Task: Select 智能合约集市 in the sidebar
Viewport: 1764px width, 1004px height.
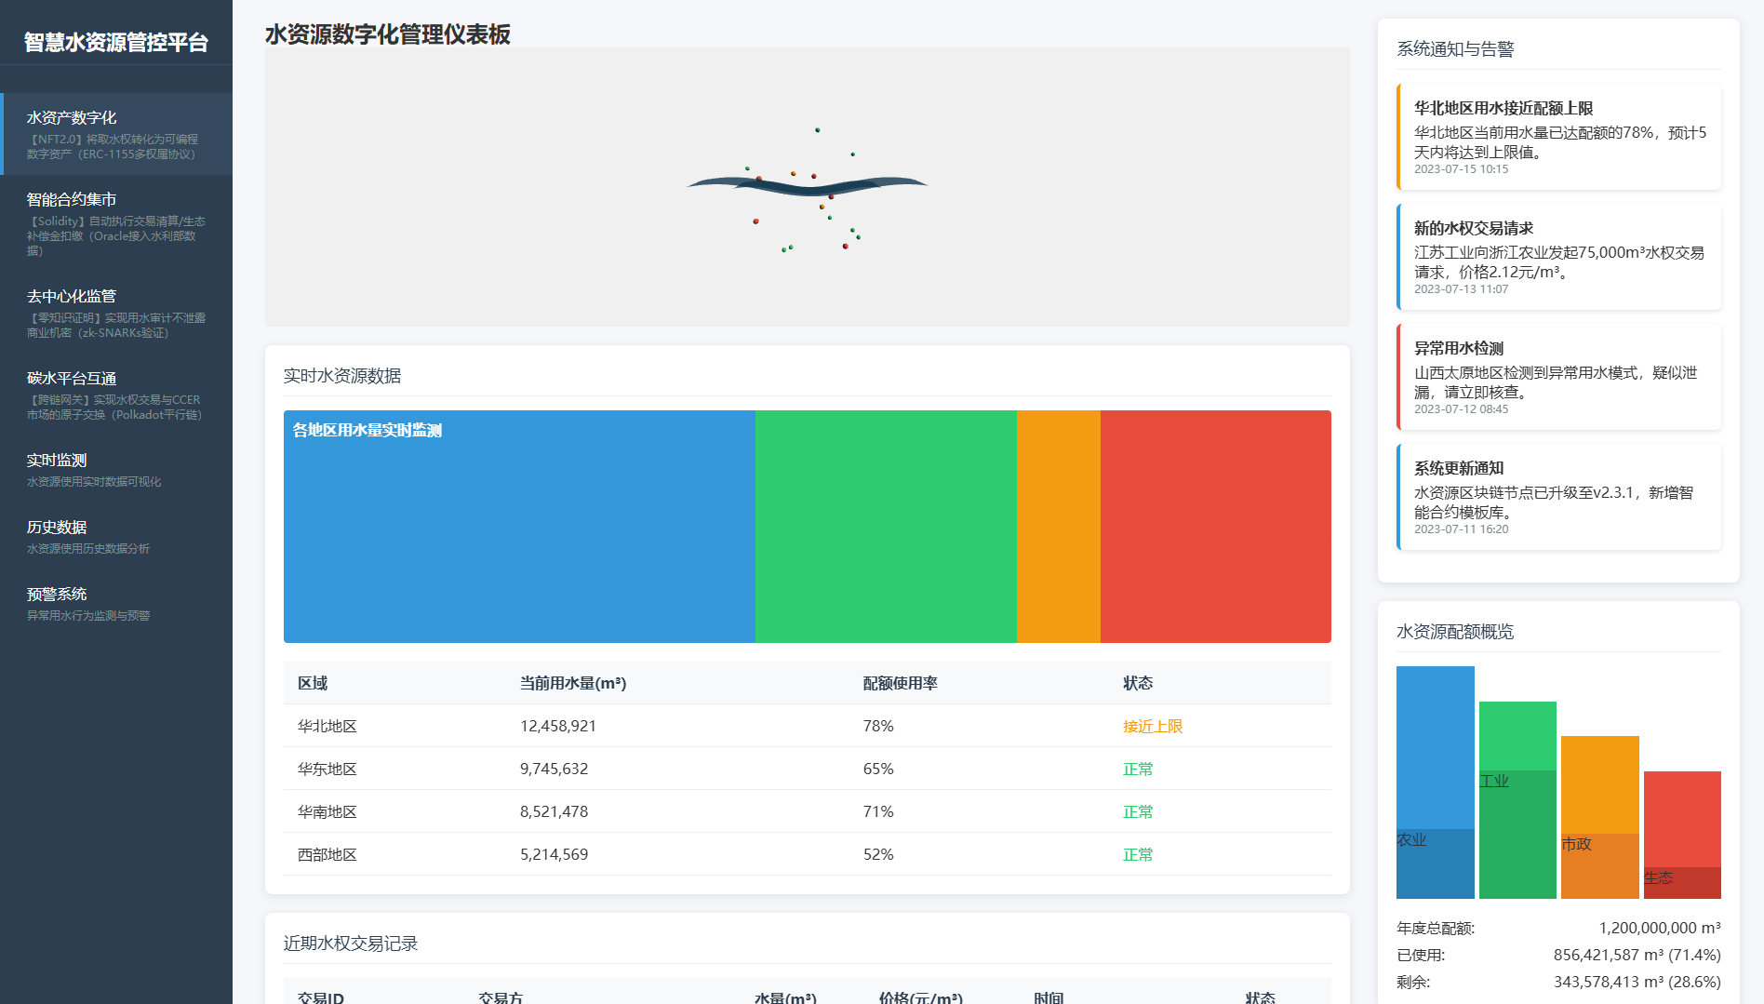Action: [116, 223]
